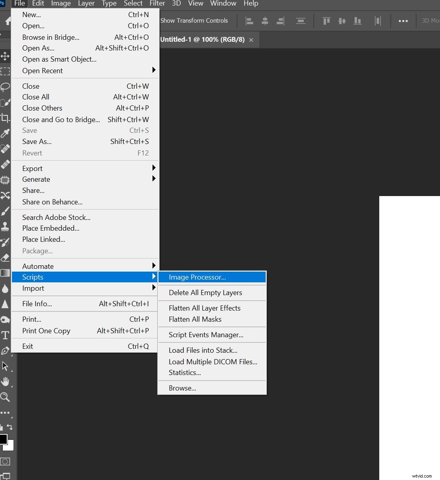
Task: Select the Clone Stamp tool
Action: click(6, 226)
